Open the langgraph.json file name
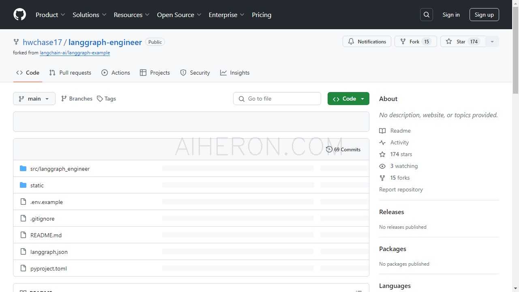The image size is (519, 292). tap(49, 252)
